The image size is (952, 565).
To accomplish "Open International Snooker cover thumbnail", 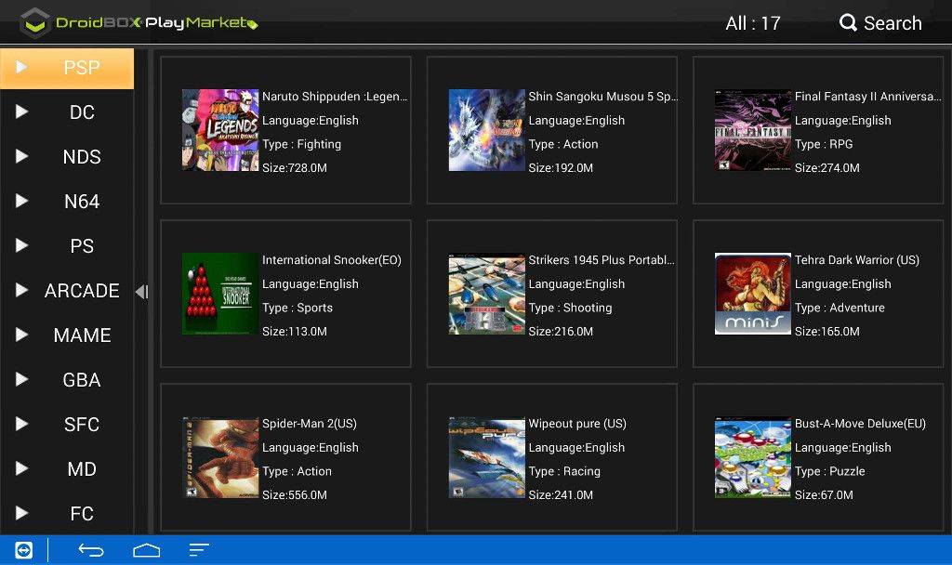I will point(220,294).
